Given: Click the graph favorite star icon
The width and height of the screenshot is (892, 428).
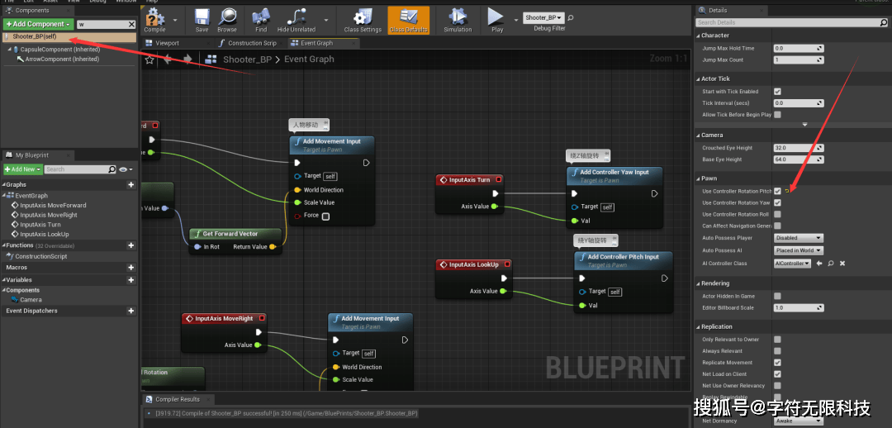Looking at the screenshot, I should 149,59.
